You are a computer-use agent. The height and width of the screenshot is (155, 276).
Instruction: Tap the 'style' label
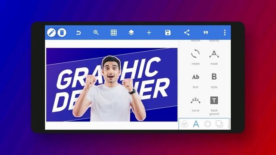[214, 87]
